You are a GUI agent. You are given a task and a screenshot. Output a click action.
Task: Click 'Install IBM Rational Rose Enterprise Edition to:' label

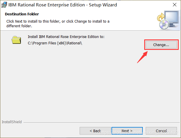point(66,37)
